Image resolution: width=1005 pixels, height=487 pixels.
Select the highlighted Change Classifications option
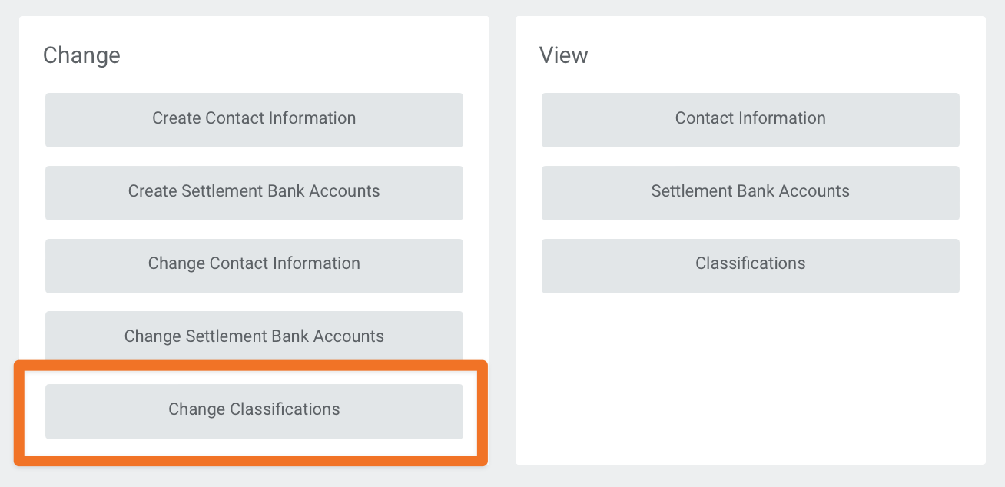pyautogui.click(x=254, y=409)
